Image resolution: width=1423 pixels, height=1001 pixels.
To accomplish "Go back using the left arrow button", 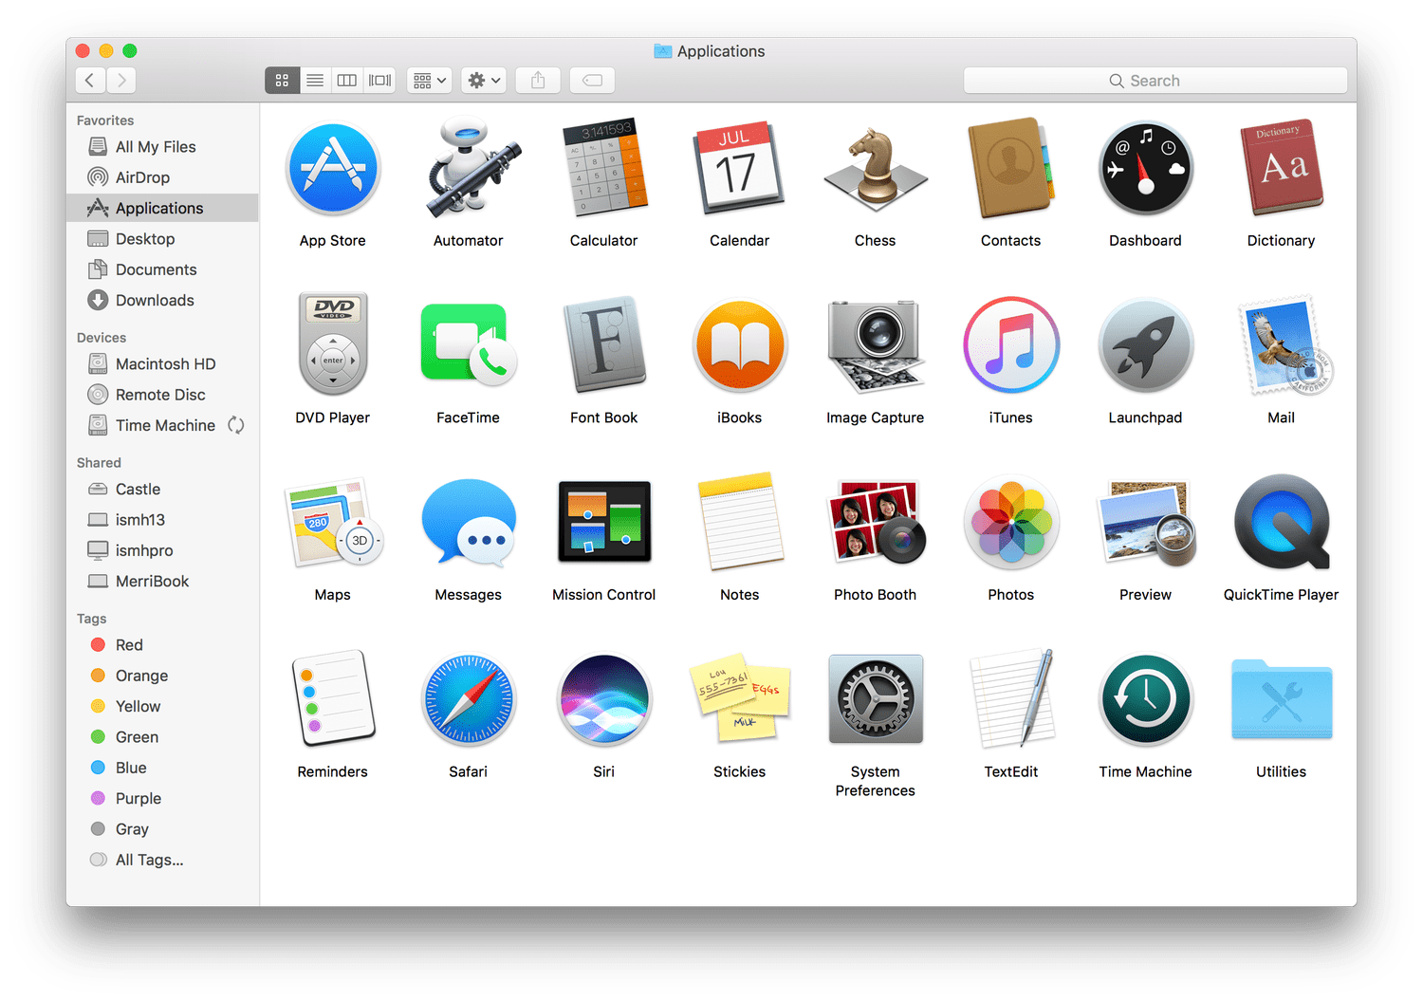I will (x=90, y=81).
